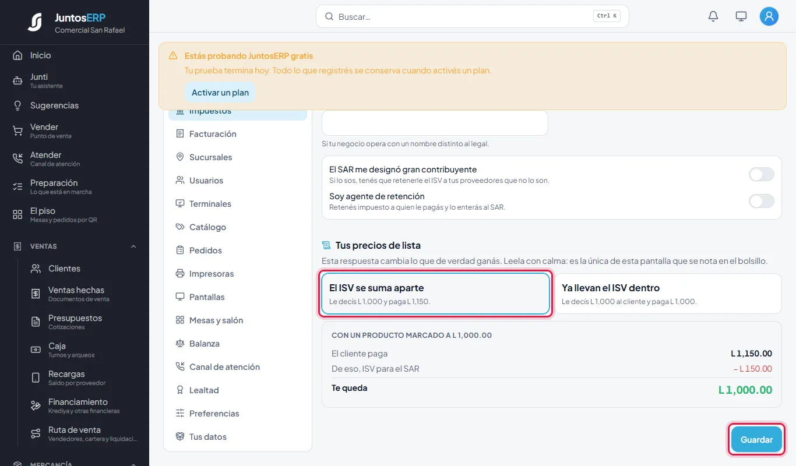
Task: Open the Preferencias settings tab
Action: coord(238,414)
